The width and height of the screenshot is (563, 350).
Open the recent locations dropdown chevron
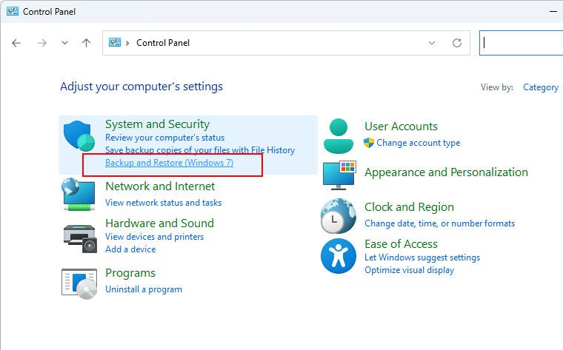tap(64, 43)
